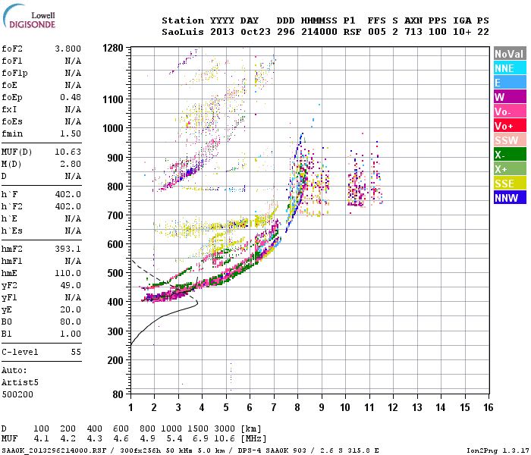Viewport: 531px width, 455px height.
Task: Click the M(D) value 2.80
Action: tap(71, 165)
